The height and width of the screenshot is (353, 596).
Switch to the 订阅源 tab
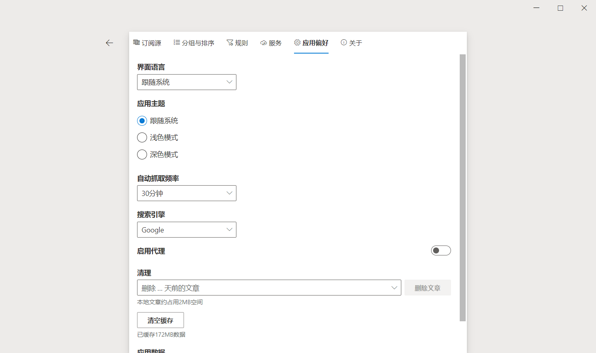pyautogui.click(x=147, y=42)
